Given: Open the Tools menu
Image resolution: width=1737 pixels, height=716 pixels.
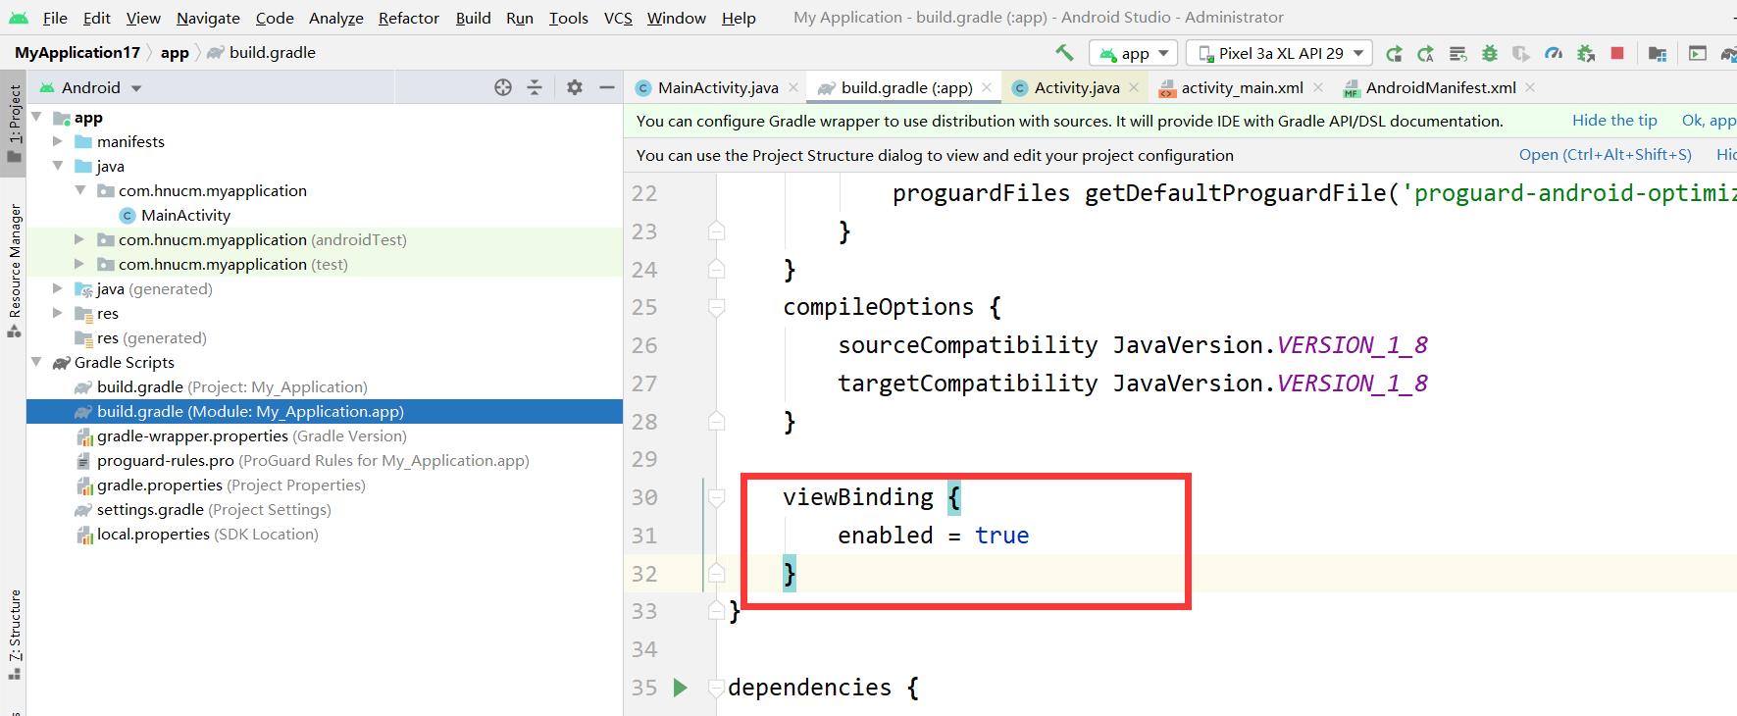Looking at the screenshot, I should click(x=568, y=18).
